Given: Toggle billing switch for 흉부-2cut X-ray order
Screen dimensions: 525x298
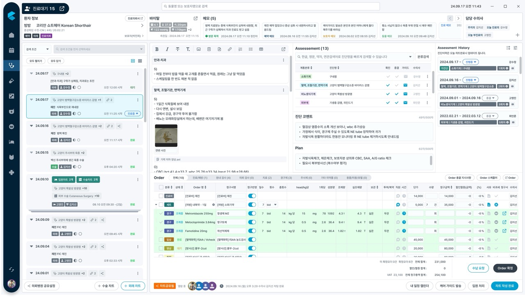Looking at the screenshot, I should tap(252, 248).
